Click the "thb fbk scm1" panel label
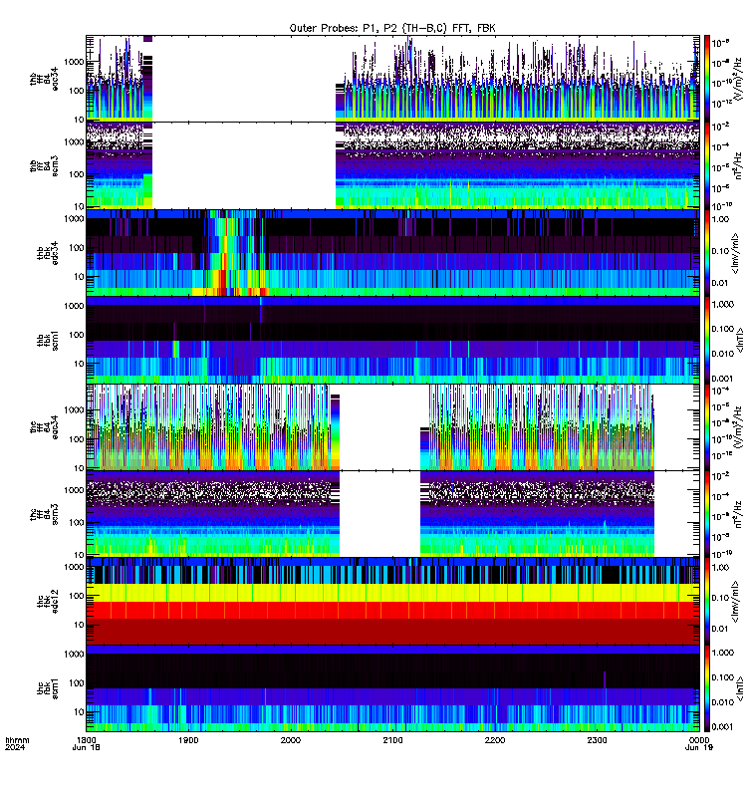747x797 pixels. 47,340
